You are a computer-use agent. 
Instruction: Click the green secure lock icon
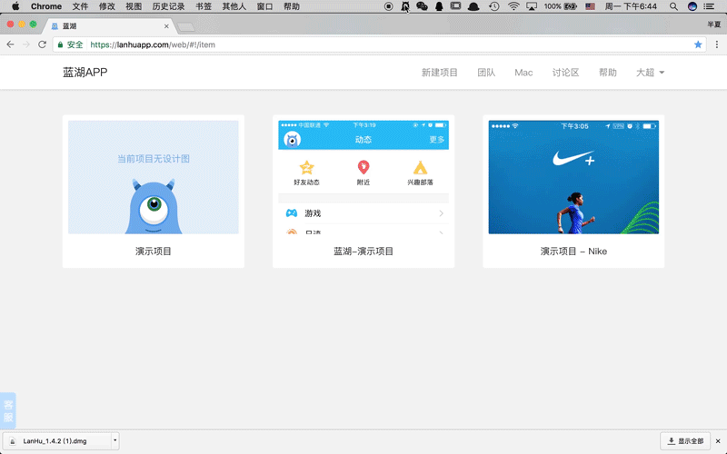(60, 44)
